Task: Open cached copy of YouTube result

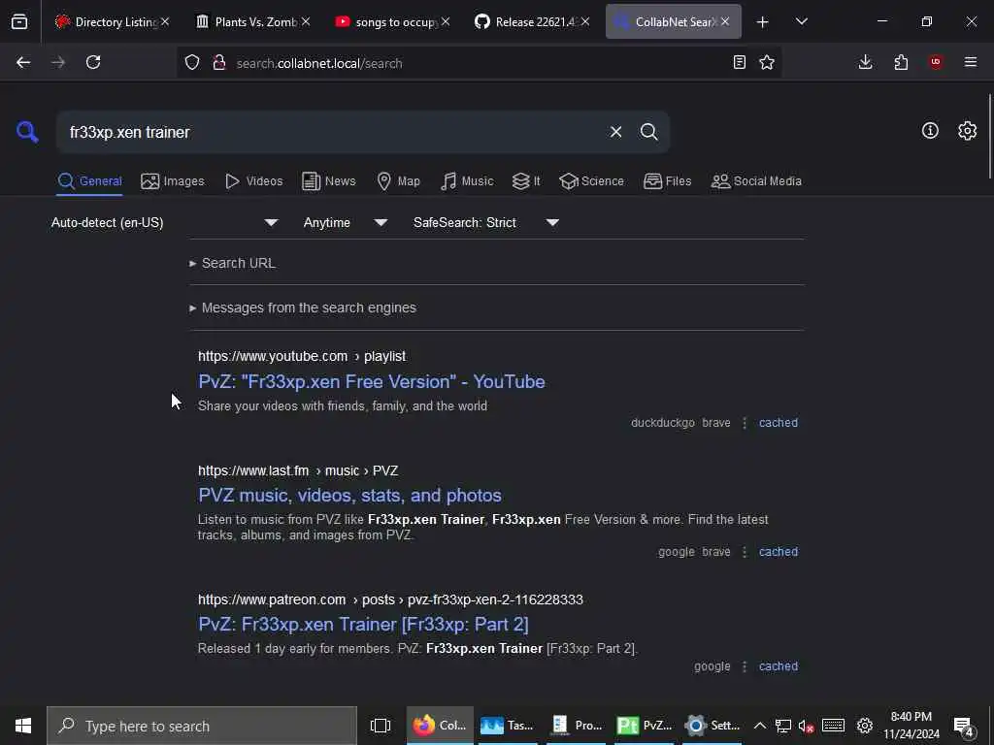Action: coord(779,423)
